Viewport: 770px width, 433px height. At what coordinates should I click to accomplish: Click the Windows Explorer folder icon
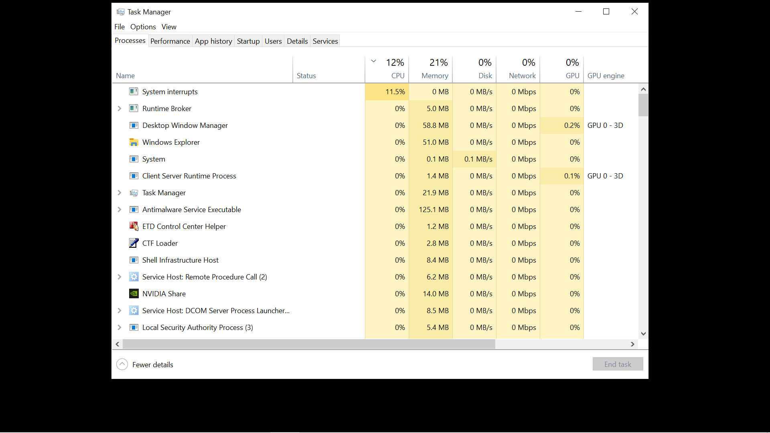pos(134,142)
